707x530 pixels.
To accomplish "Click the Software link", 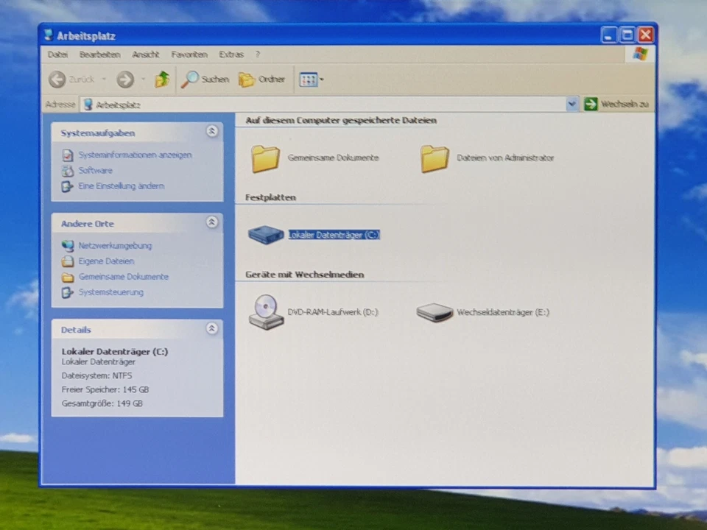I will tap(95, 170).
